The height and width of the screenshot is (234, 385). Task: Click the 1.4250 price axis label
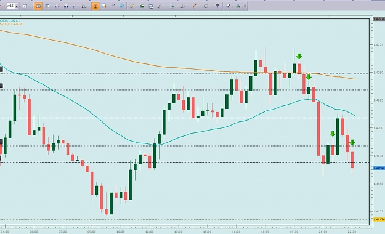point(378,73)
